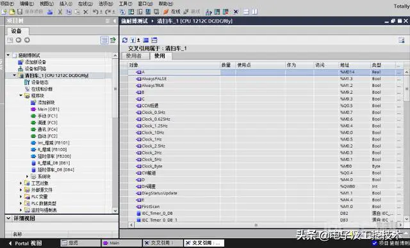Switch to Portal 视图
This screenshot has height=248, width=410.
tap(26, 243)
